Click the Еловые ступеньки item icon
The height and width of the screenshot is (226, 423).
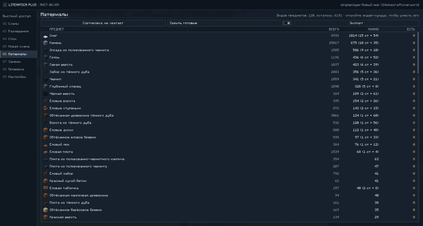[45, 108]
